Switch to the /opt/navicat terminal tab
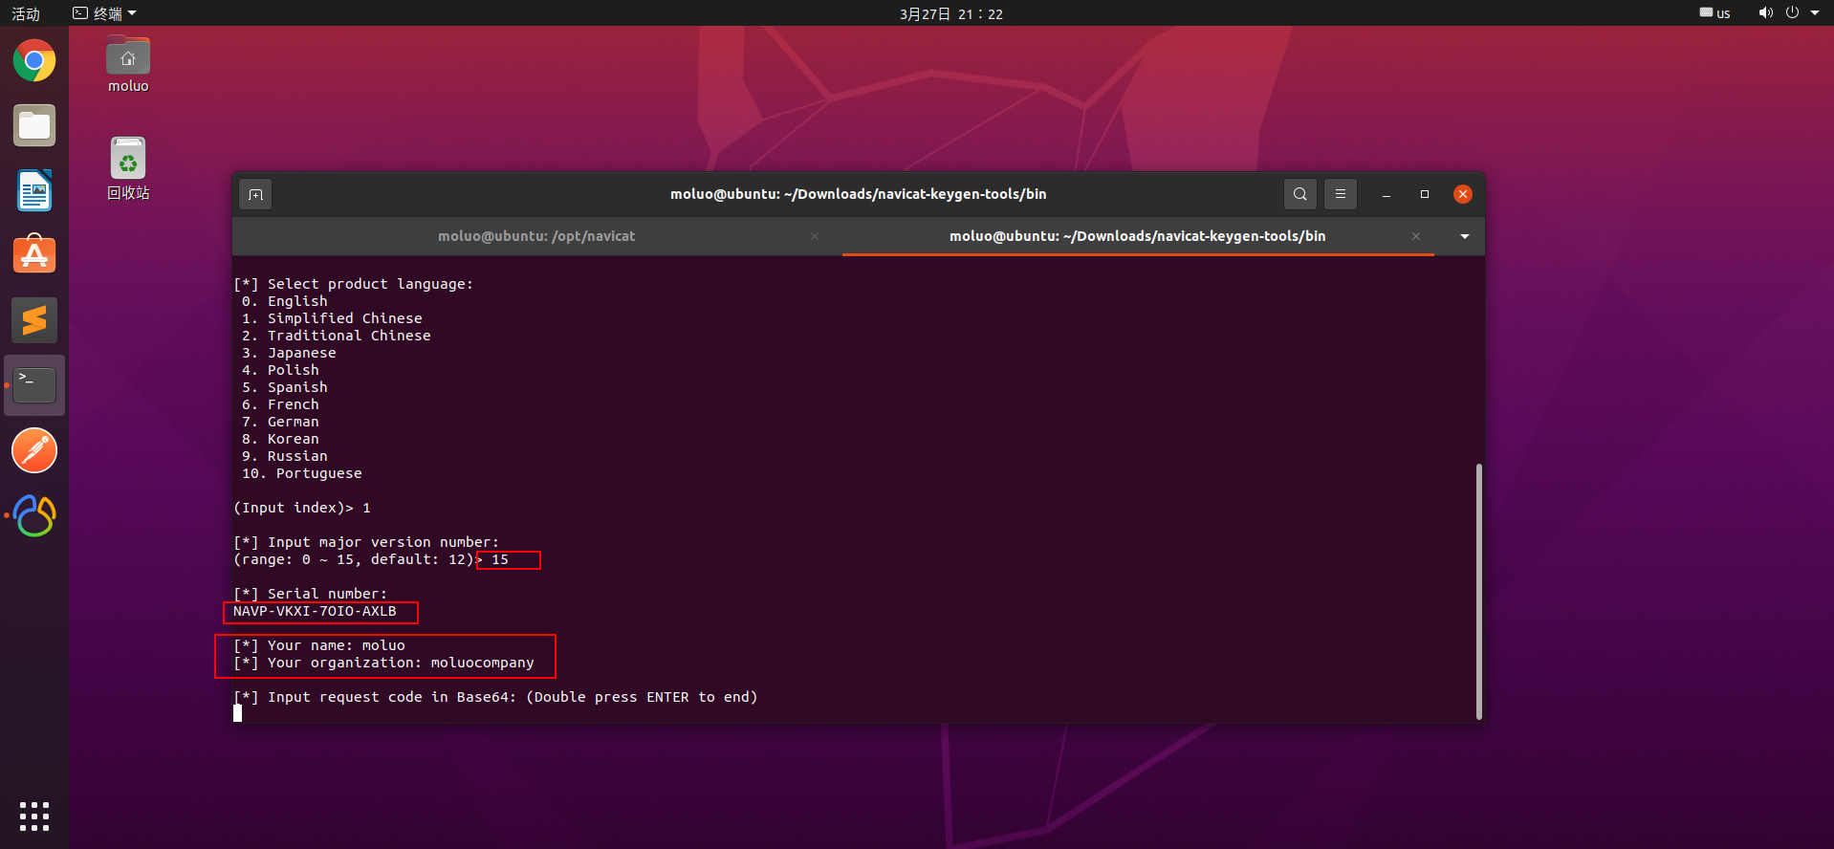 click(x=535, y=236)
